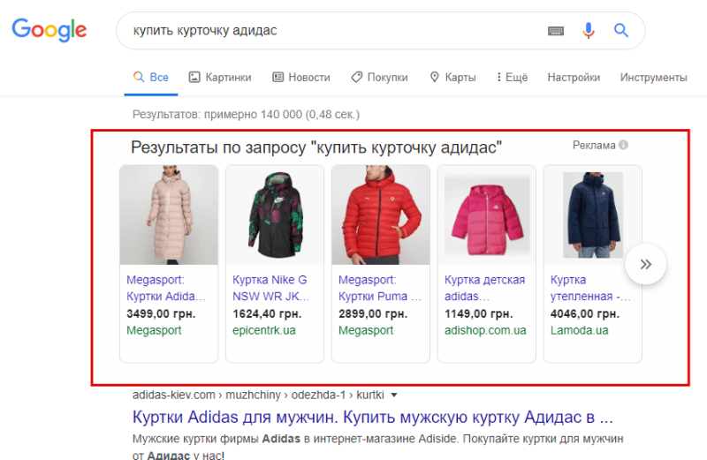Open the on-screen keyboard icon

point(556,31)
